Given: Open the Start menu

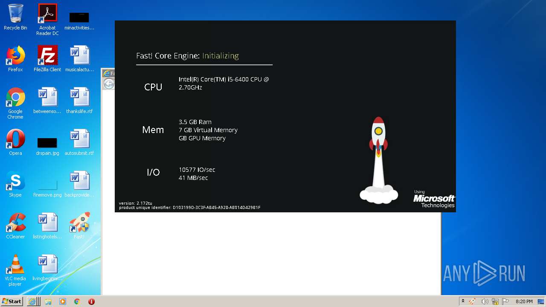Looking at the screenshot, I should [x=12, y=301].
